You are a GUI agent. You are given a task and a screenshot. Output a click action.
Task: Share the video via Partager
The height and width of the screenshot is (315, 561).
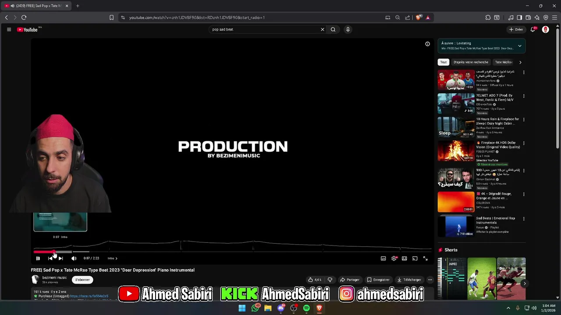point(350,280)
